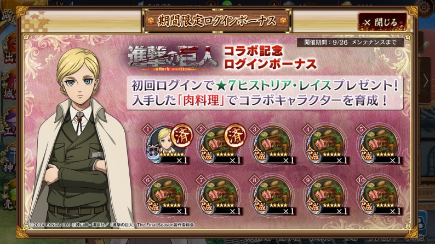Viewport: 435px width, 244px height.
Task: Click the day 3 meat dish reward icon
Action: pos(273,145)
